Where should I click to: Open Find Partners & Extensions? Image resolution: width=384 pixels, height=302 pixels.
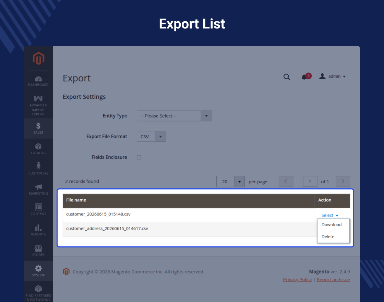pyautogui.click(x=38, y=293)
